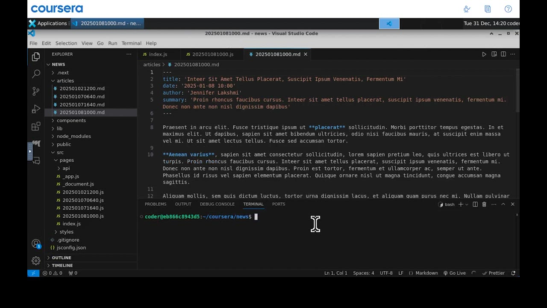This screenshot has width=547, height=308.
Task: Open the remote window indicator
Action: (x=33, y=273)
